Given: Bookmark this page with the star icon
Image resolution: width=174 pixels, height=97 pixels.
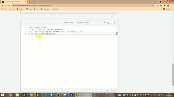Looking at the screenshot, I should point(153,6).
